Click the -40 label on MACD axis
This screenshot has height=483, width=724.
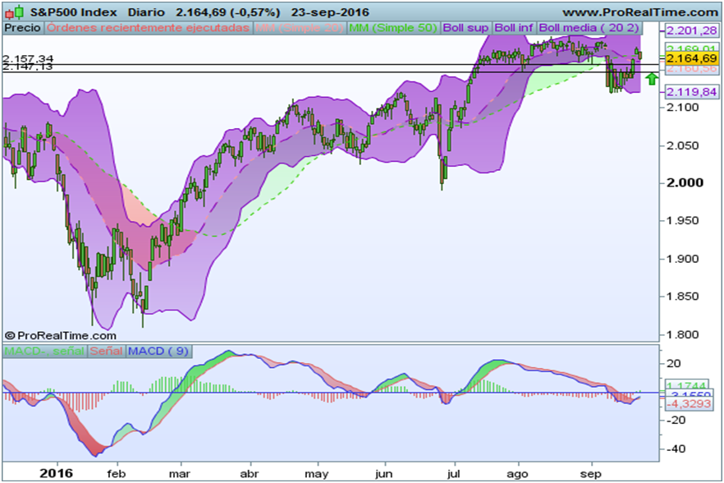tap(676, 448)
